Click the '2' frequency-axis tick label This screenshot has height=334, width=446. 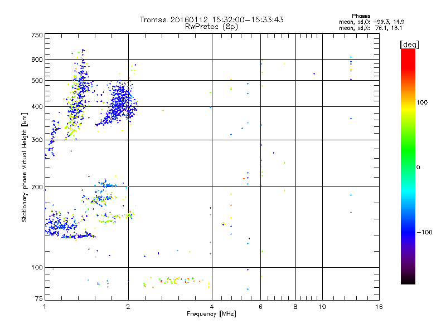(x=128, y=307)
